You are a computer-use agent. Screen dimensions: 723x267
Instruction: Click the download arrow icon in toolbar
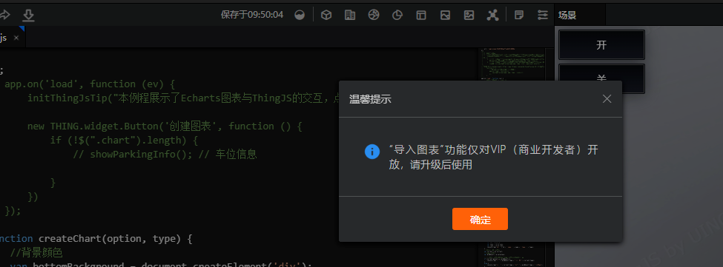29,16
